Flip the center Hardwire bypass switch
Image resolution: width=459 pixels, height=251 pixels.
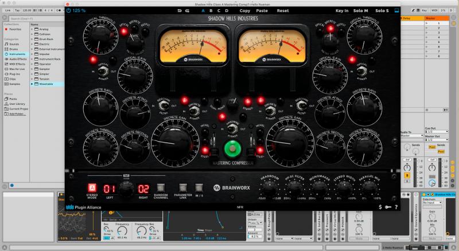coord(232,129)
